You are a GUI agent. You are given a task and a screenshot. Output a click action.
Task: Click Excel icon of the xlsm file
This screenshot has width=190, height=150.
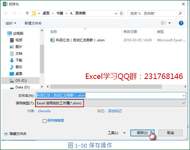pyautogui.click(x=52, y=40)
